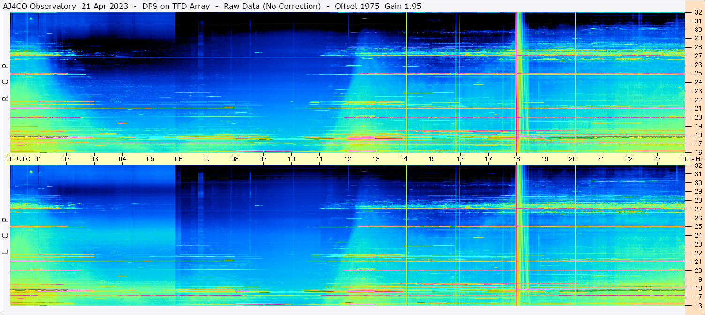Select the 12 hour tick on the UTC axis
The height and width of the screenshot is (315, 705).
348,159
